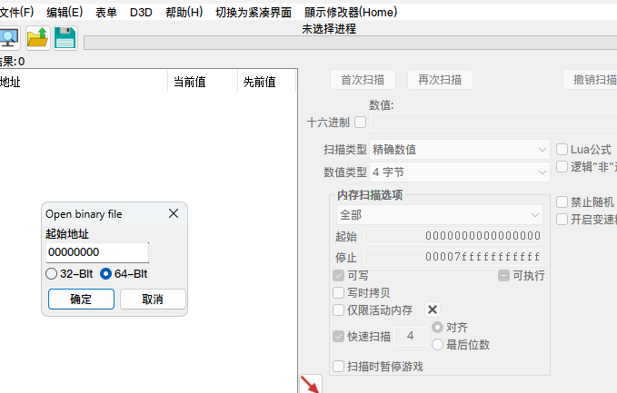Click the floppy disk save icon
The height and width of the screenshot is (393, 617).
coord(65,38)
